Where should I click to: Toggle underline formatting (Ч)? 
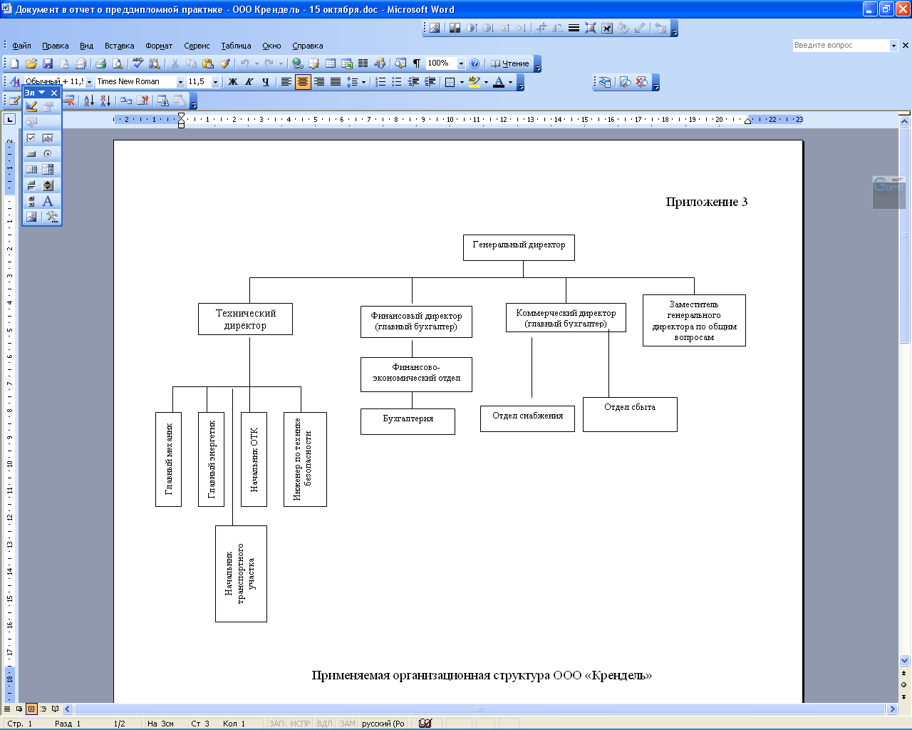point(265,82)
